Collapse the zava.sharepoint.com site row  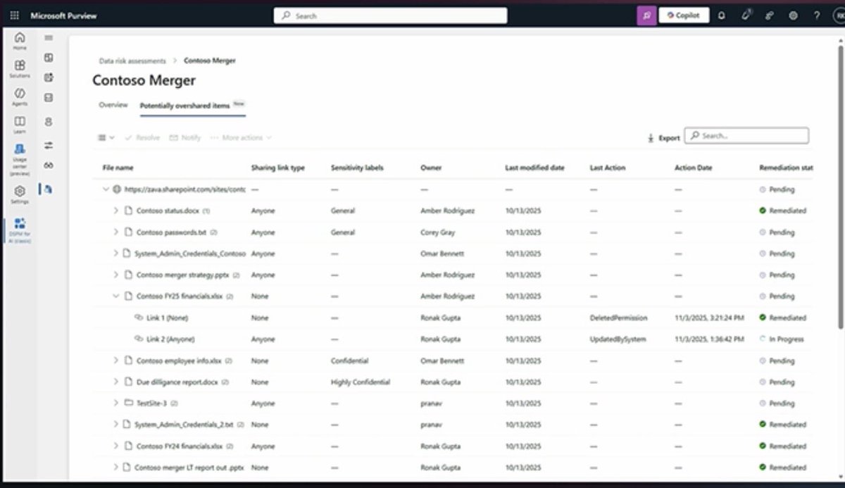[106, 189]
